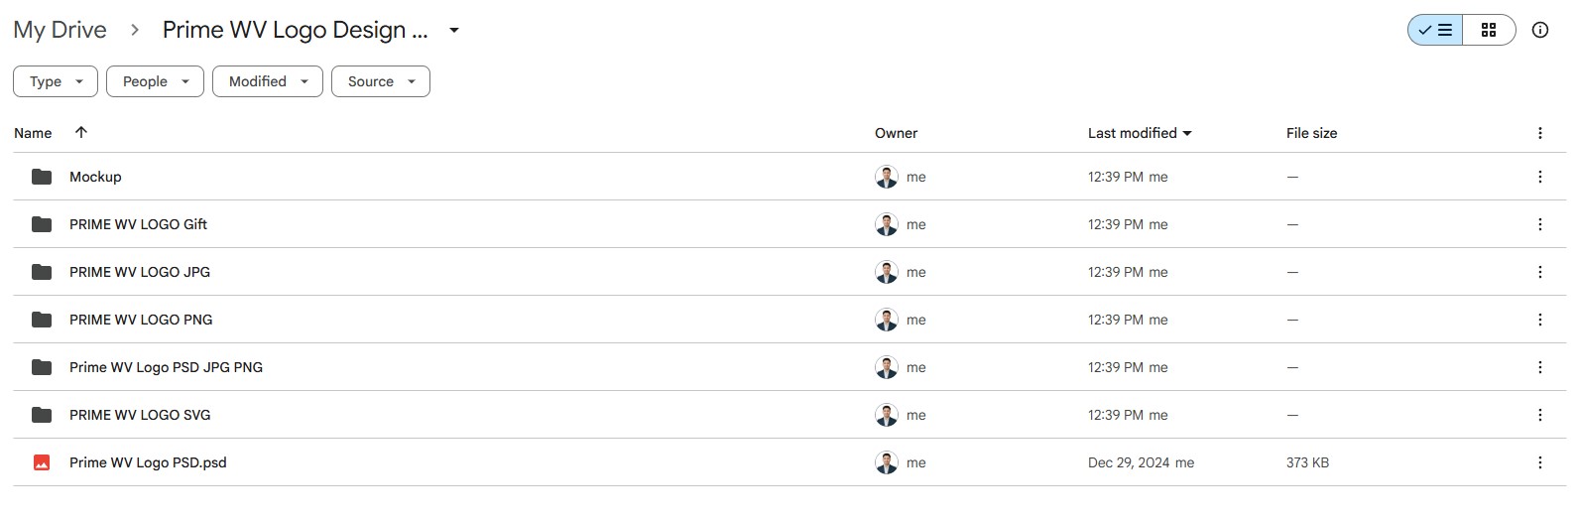Viewport: 1577px width, 521px height.
Task: Toggle name sort direction arrow
Action: click(81, 132)
